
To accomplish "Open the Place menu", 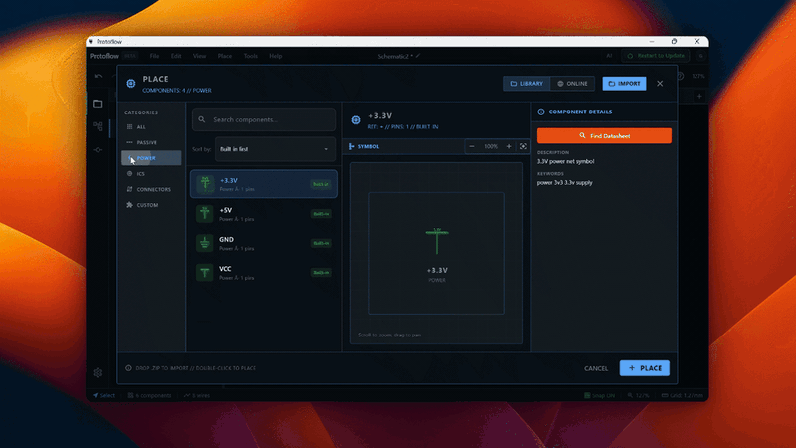I will pyautogui.click(x=225, y=56).
